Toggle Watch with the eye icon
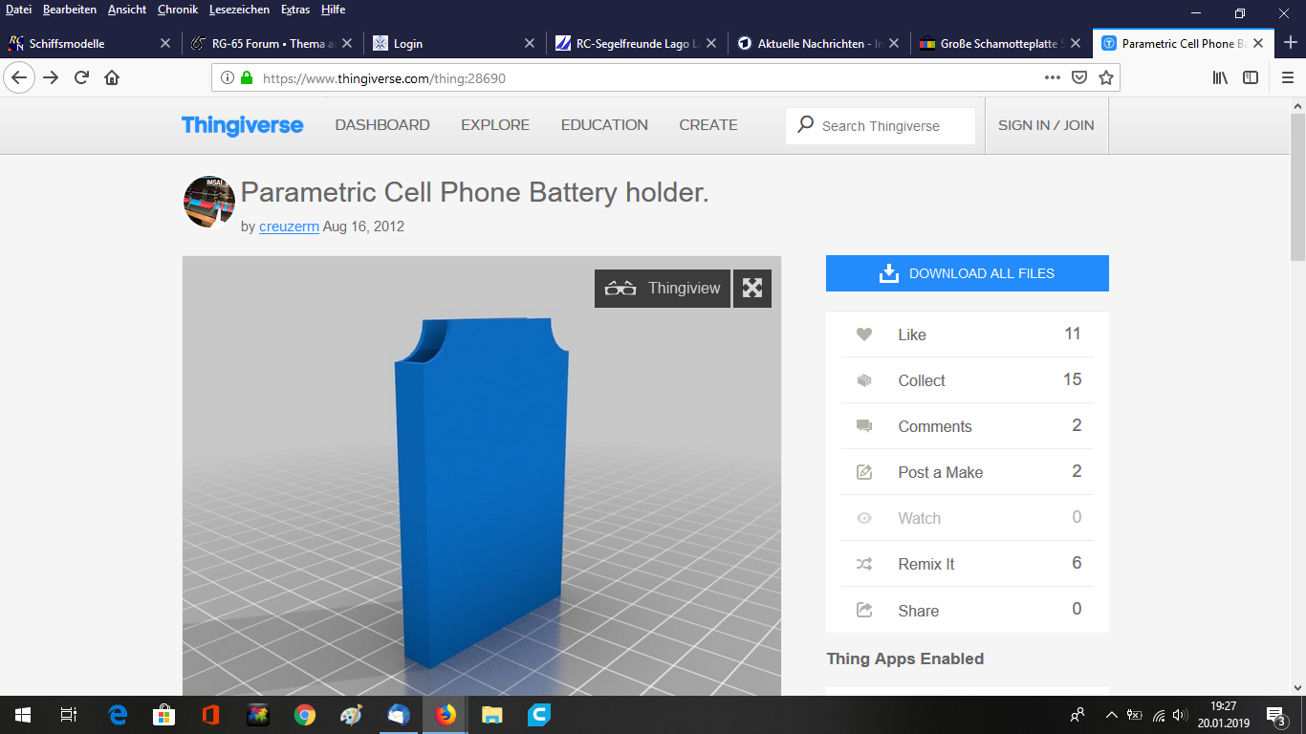 tap(864, 518)
